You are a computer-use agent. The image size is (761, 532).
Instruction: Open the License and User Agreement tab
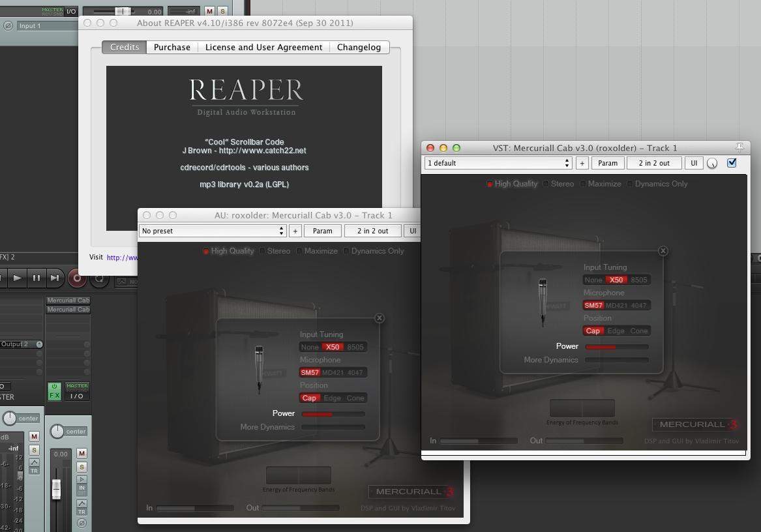[x=263, y=47]
